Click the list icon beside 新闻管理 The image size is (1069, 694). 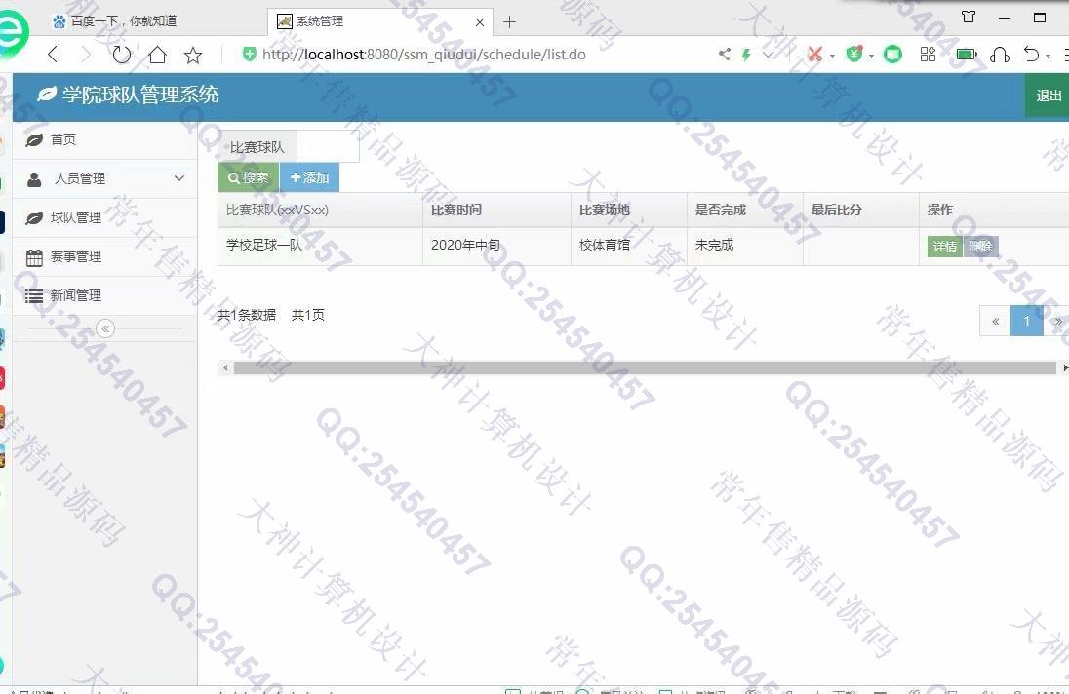[34, 296]
